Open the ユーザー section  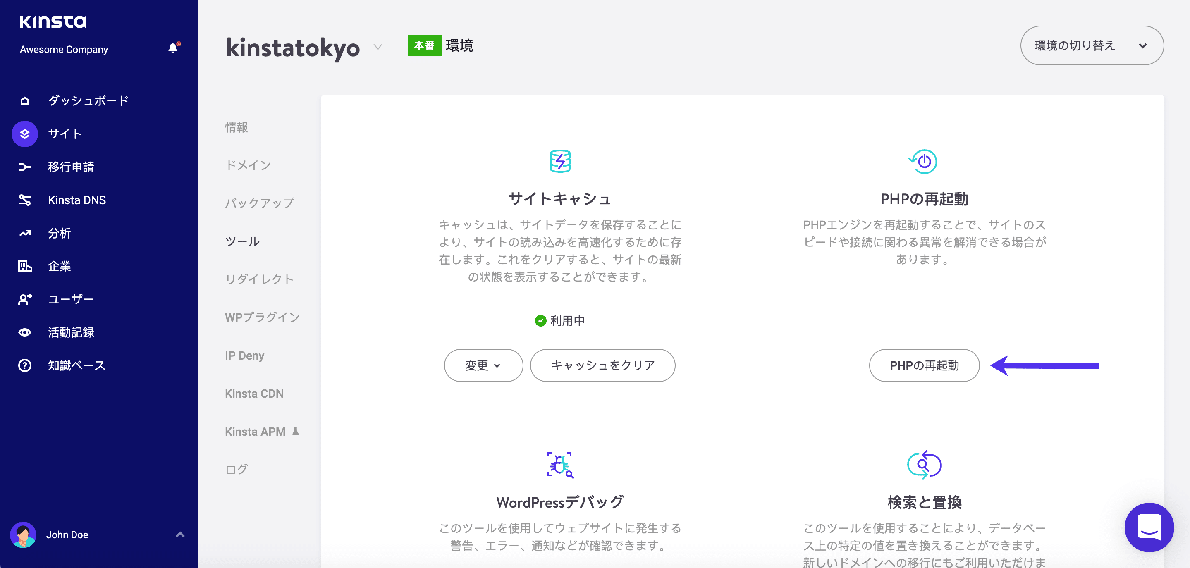(x=70, y=299)
